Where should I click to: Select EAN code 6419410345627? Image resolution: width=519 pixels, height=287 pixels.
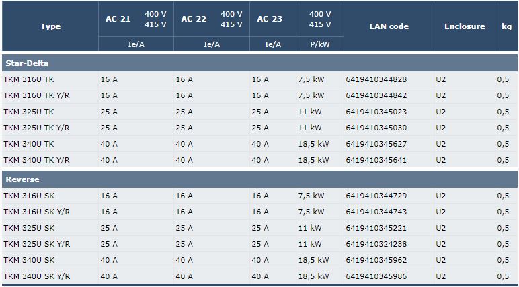pos(376,144)
